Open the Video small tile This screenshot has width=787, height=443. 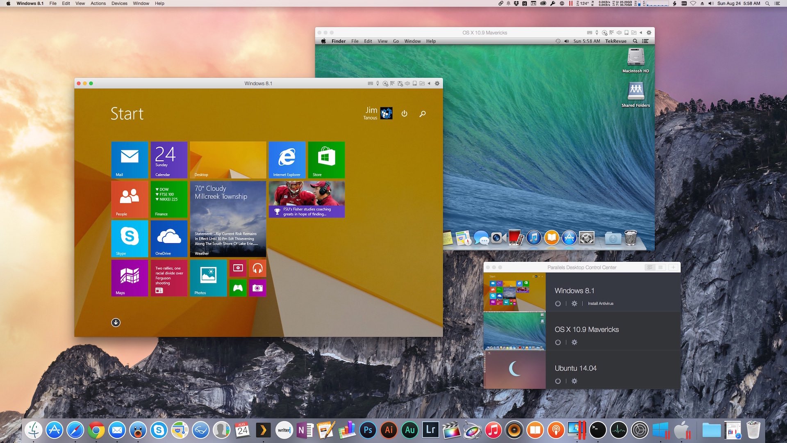(238, 268)
